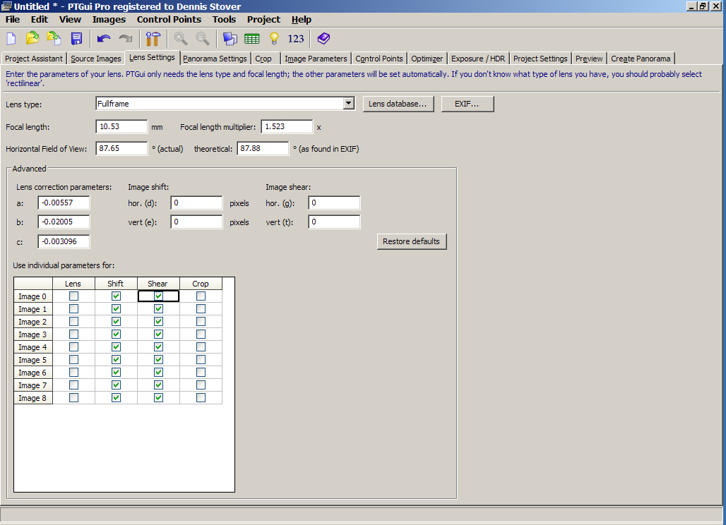
Task: Click the theoretical field of view box
Action: (x=263, y=148)
